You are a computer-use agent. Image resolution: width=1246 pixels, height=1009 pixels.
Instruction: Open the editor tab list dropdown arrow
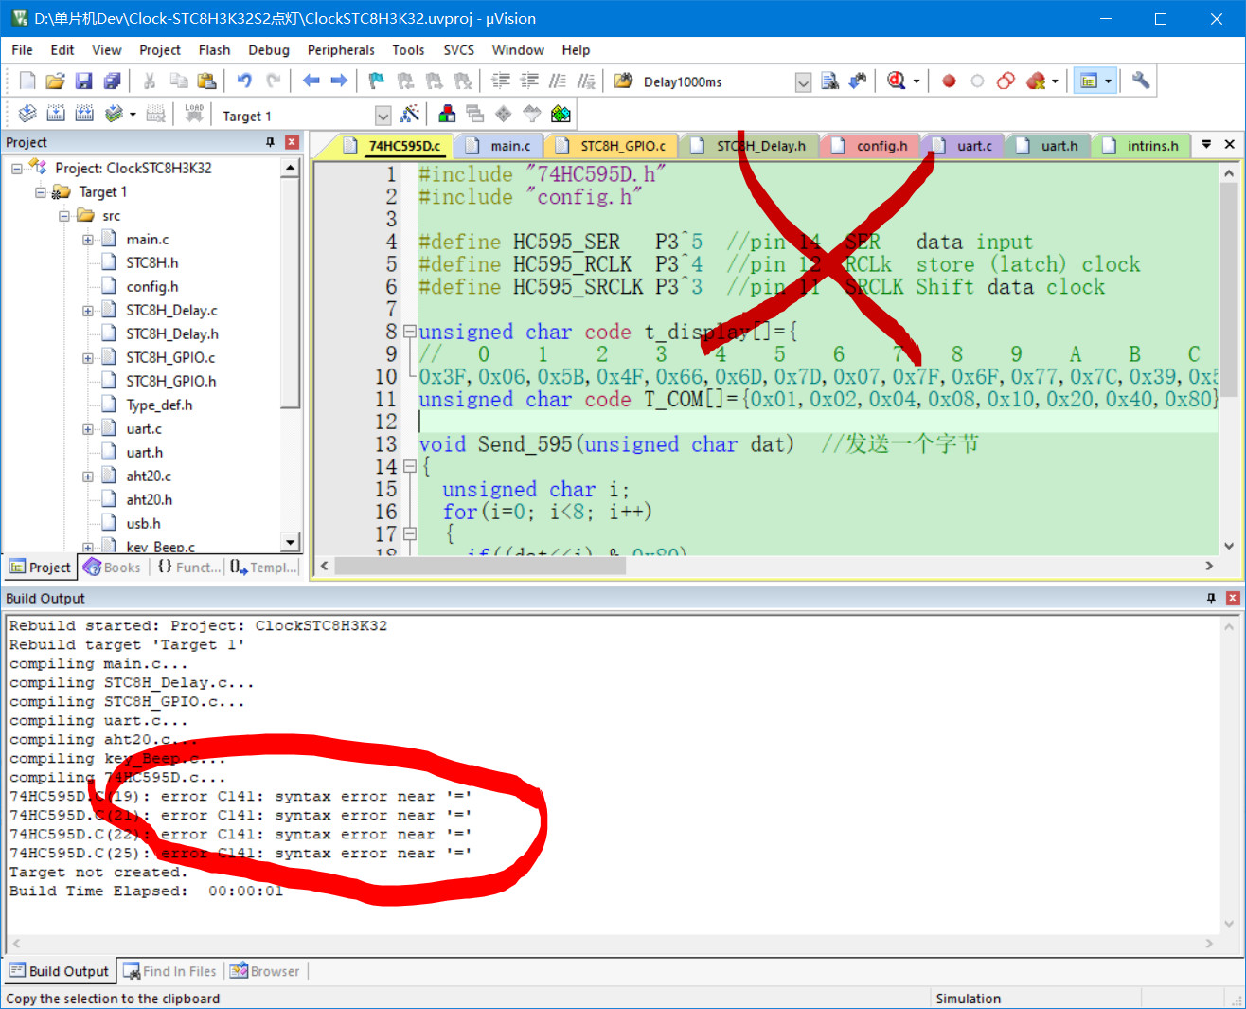tap(1206, 145)
